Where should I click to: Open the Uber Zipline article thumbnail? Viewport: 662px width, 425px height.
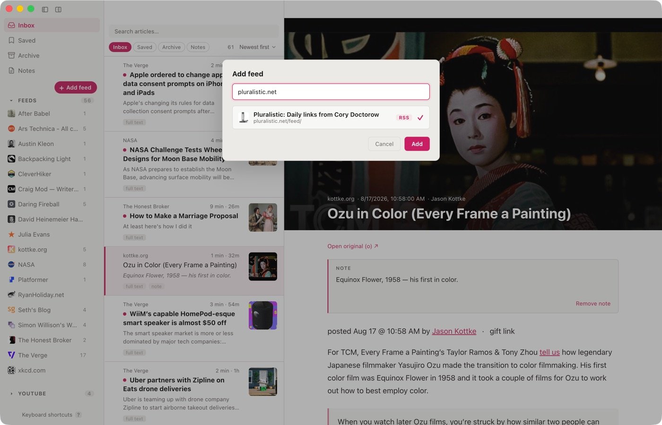point(263,382)
